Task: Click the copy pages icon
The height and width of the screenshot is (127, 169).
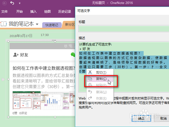Action: tap(90, 79)
